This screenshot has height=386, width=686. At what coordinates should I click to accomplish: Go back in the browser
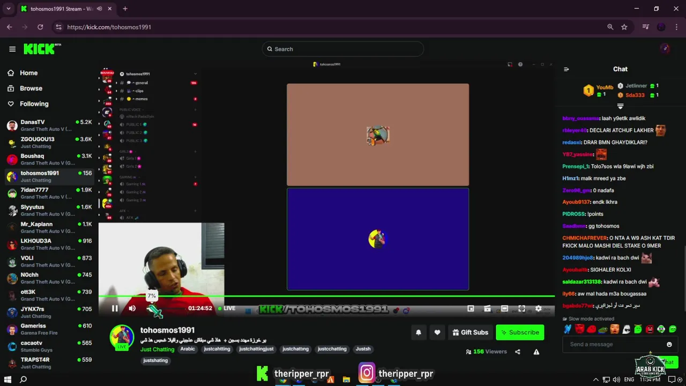[9, 27]
